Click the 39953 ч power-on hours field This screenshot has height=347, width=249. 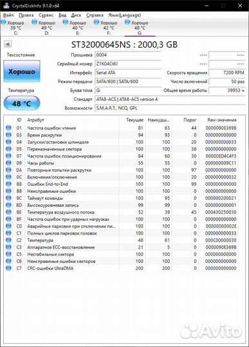coord(227,91)
